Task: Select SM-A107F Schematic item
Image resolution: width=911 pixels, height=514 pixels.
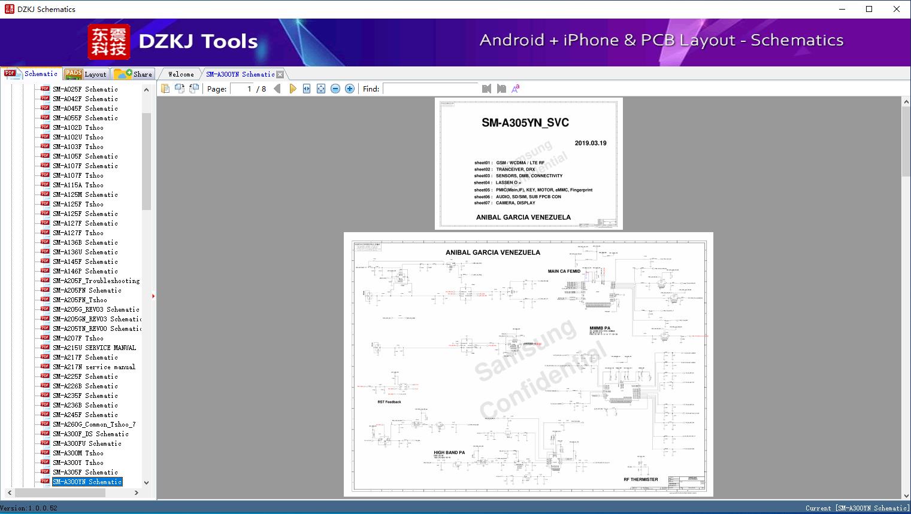Action: tap(85, 166)
